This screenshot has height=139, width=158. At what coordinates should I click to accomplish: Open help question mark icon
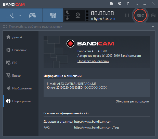pyautogui.click(x=128, y=3)
